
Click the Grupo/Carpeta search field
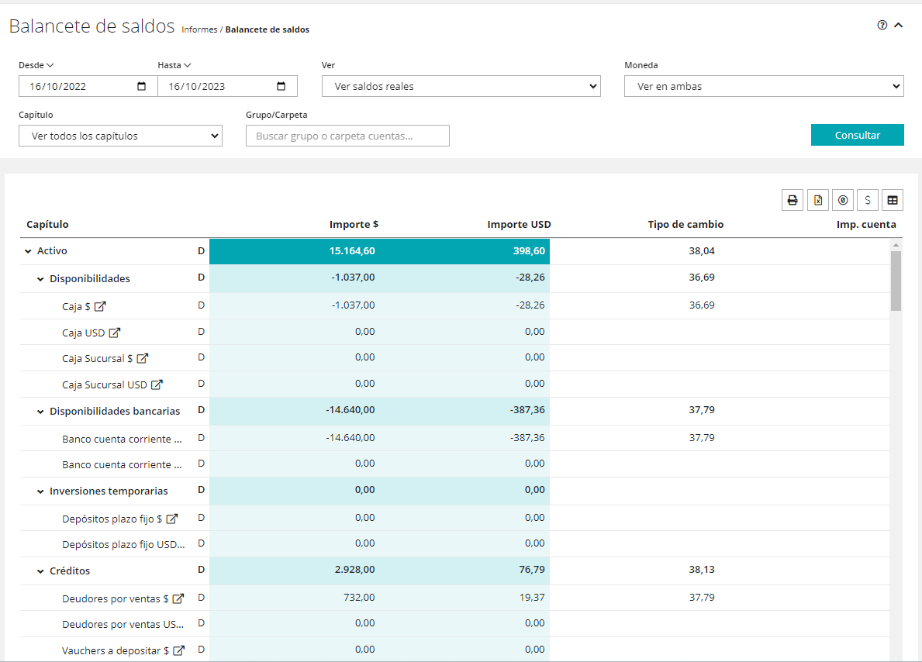pyautogui.click(x=347, y=136)
